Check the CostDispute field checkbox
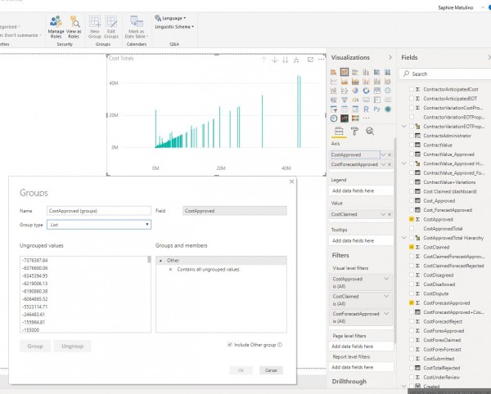 click(x=412, y=293)
